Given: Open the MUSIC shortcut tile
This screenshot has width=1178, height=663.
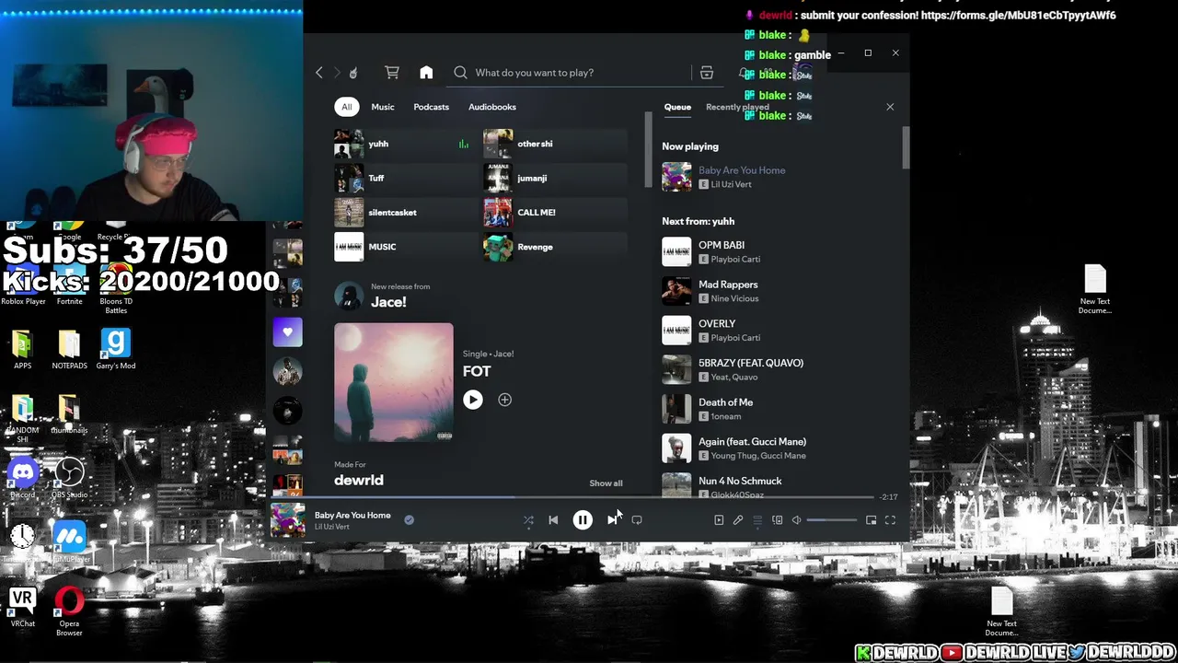Looking at the screenshot, I should point(403,247).
